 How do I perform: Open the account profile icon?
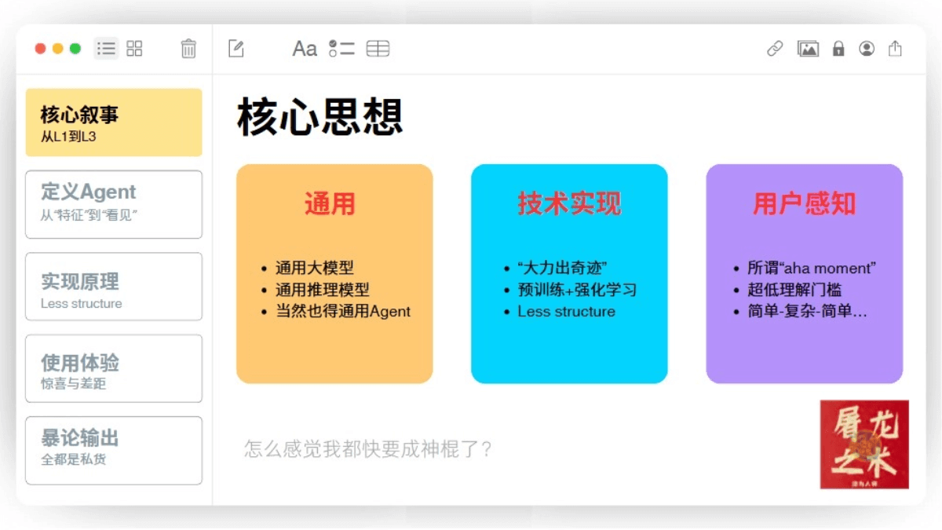coord(867,48)
